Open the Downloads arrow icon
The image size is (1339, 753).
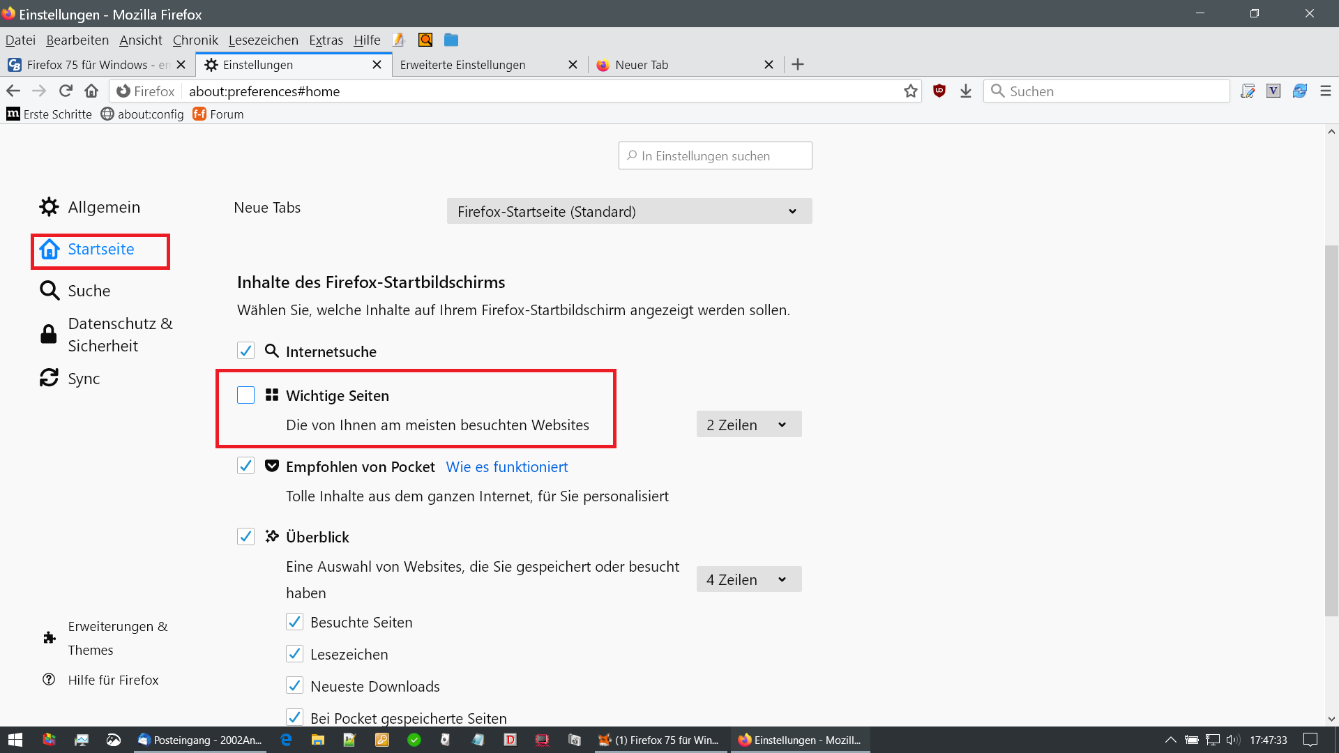(966, 91)
